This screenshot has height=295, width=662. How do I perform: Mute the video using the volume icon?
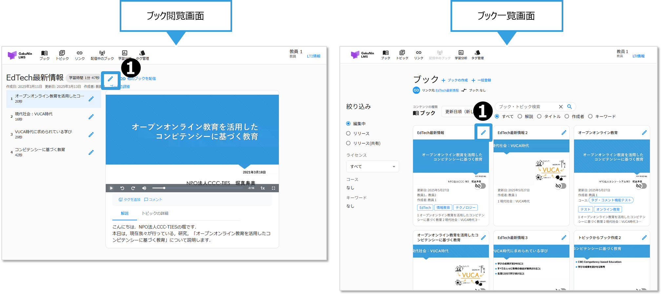pos(144,188)
